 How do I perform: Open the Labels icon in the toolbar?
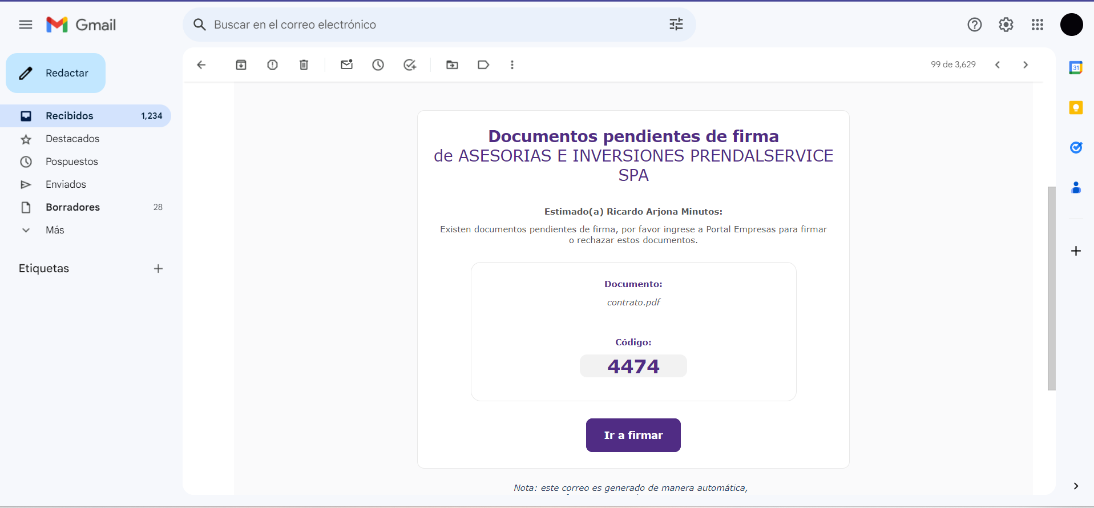pos(483,65)
